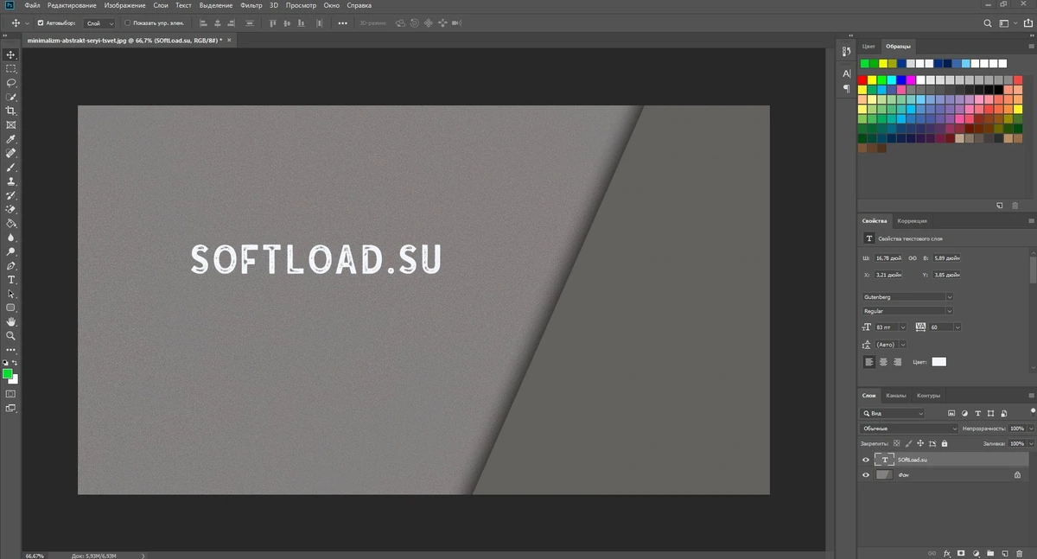Click the height field 5,89 дюйм
The height and width of the screenshot is (559, 1037).
pyautogui.click(x=947, y=257)
